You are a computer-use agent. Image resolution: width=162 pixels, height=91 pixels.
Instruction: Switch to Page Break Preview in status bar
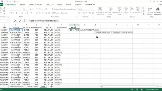click(142, 89)
